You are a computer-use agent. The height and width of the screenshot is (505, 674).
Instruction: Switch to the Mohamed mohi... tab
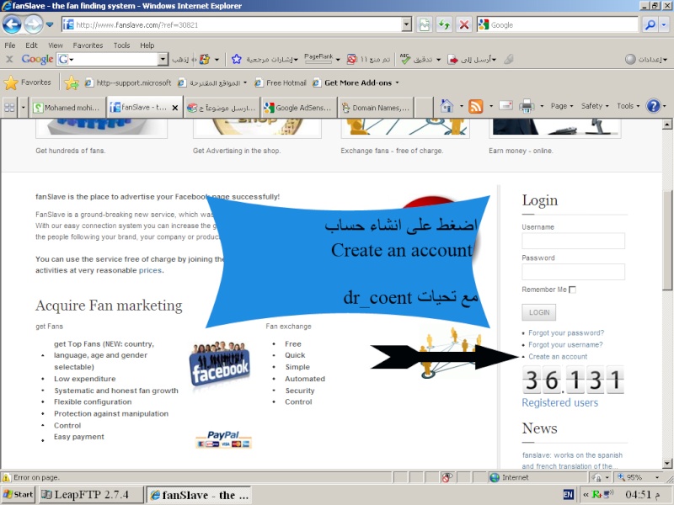point(68,108)
